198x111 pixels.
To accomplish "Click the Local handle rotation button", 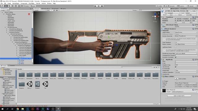I will tap(33, 6).
